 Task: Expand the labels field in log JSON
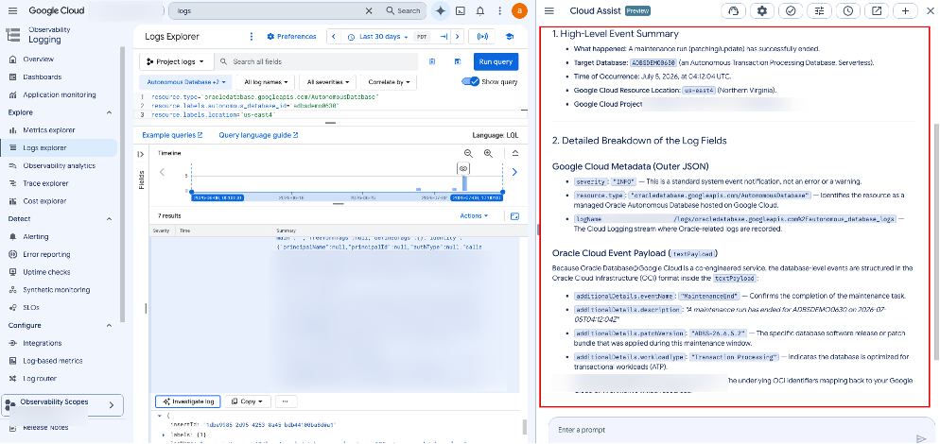(x=164, y=434)
